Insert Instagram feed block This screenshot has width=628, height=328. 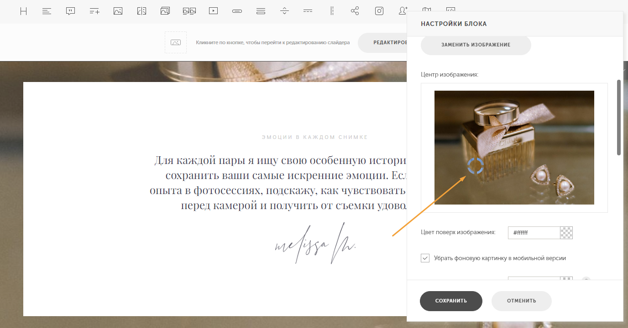(379, 11)
